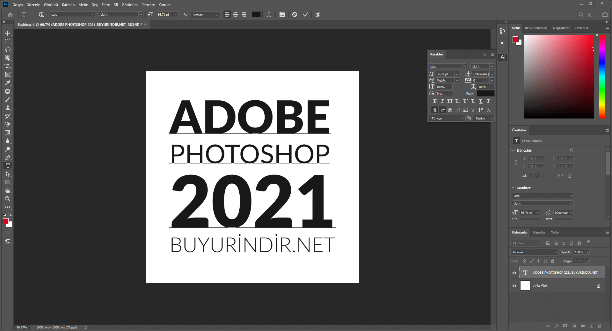Cancel current text edits

[x=295, y=15]
